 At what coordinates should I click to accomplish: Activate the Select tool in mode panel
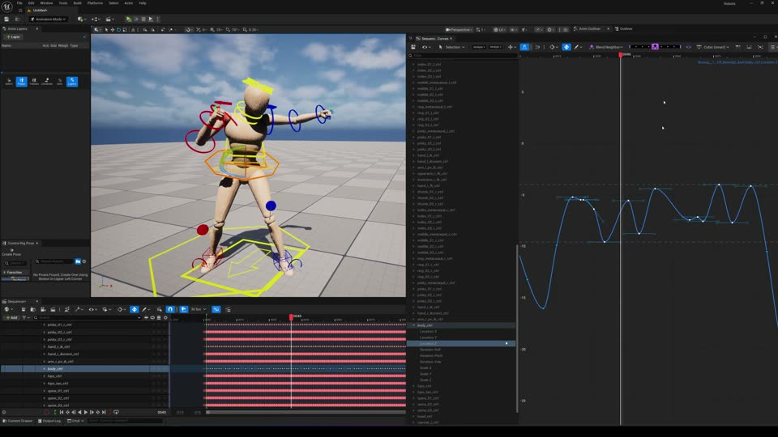click(x=8, y=81)
